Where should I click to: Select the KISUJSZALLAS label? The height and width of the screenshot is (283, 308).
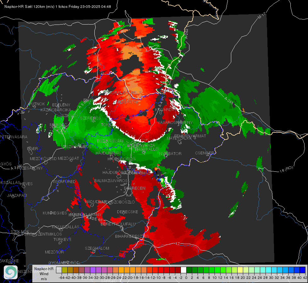pyautogui.click(x=65, y=227)
